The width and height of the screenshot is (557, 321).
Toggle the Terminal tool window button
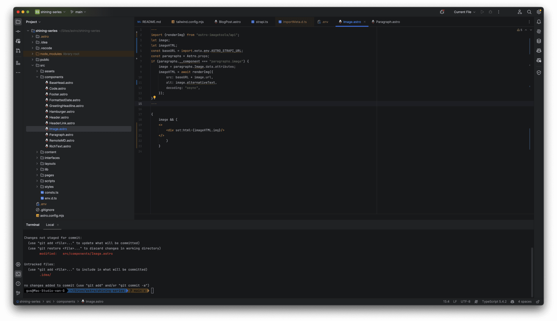pyautogui.click(x=18, y=274)
